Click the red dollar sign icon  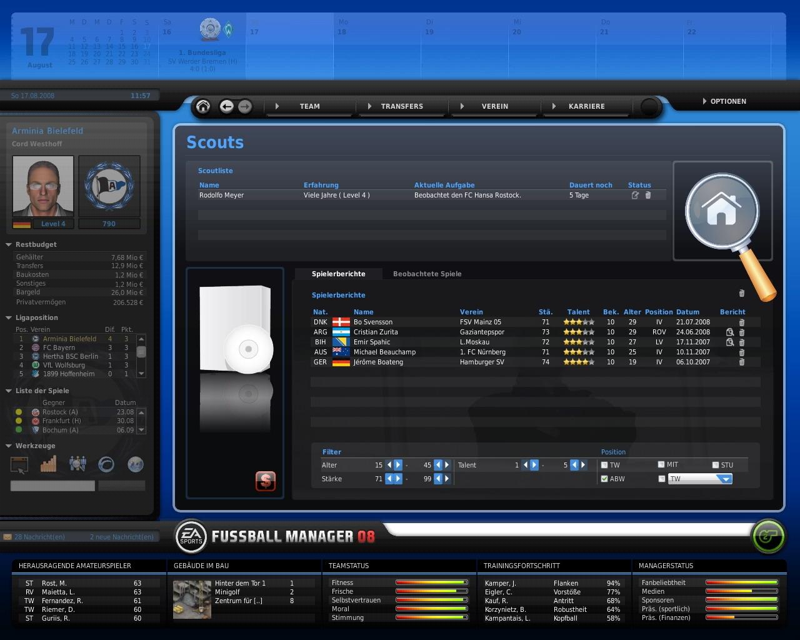[x=266, y=481]
